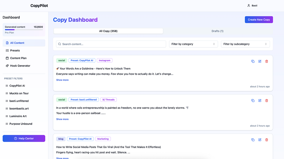The image size is (284, 159).
Task: Select the copy icon on the Instagram post card
Action: pos(253,61)
